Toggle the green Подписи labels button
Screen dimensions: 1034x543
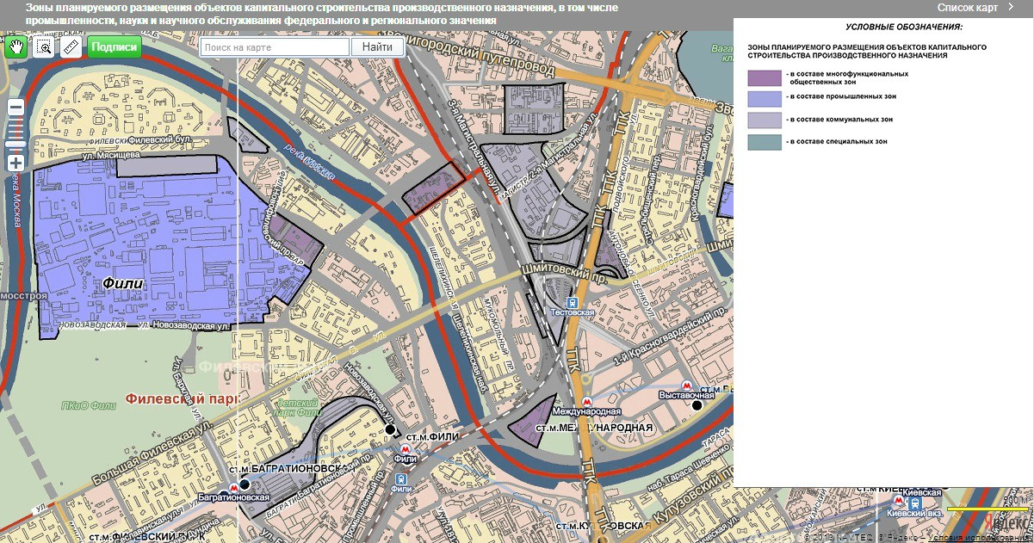[x=115, y=47]
